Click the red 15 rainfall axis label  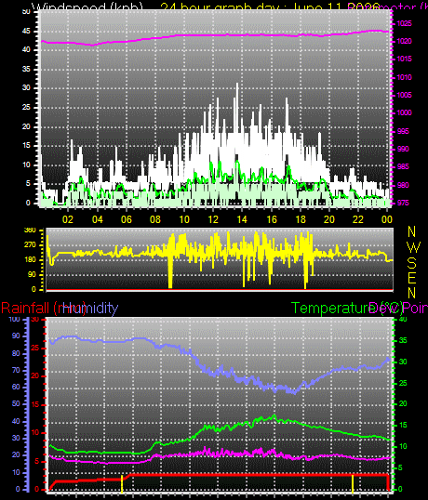coord(35,404)
